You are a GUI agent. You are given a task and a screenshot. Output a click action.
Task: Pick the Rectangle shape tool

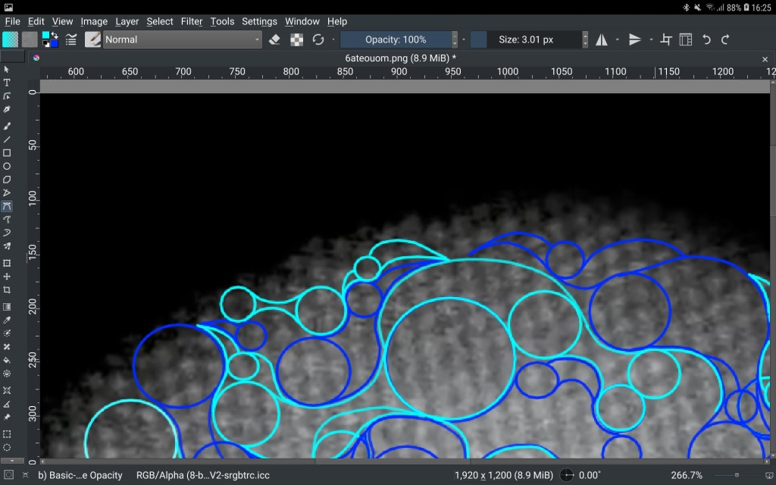click(7, 152)
